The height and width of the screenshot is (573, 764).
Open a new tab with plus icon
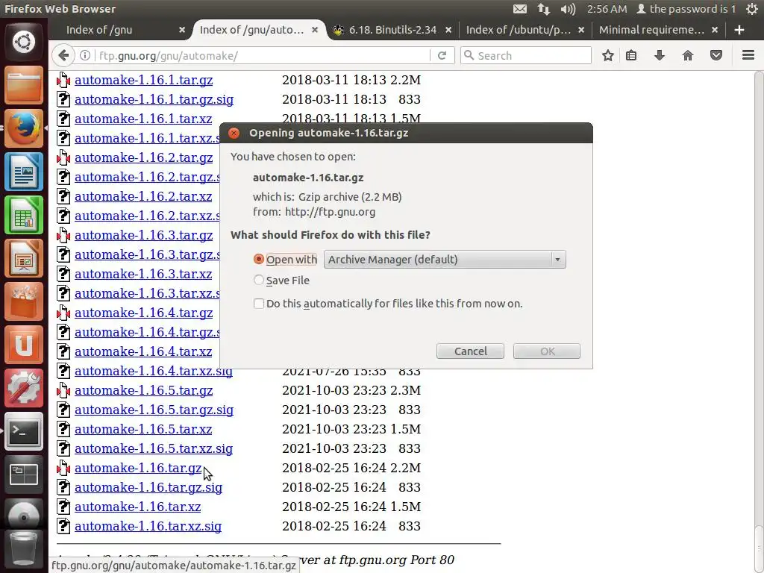coord(739,30)
